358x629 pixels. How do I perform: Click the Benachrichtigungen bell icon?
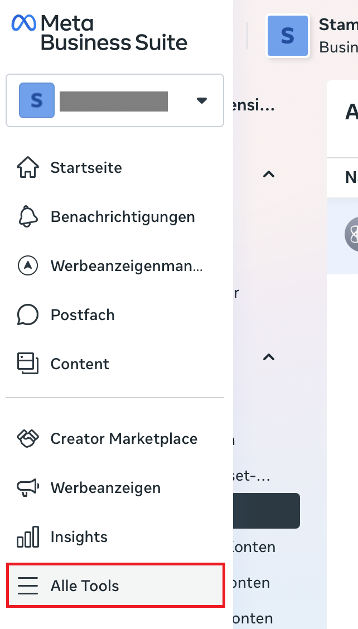tap(28, 216)
